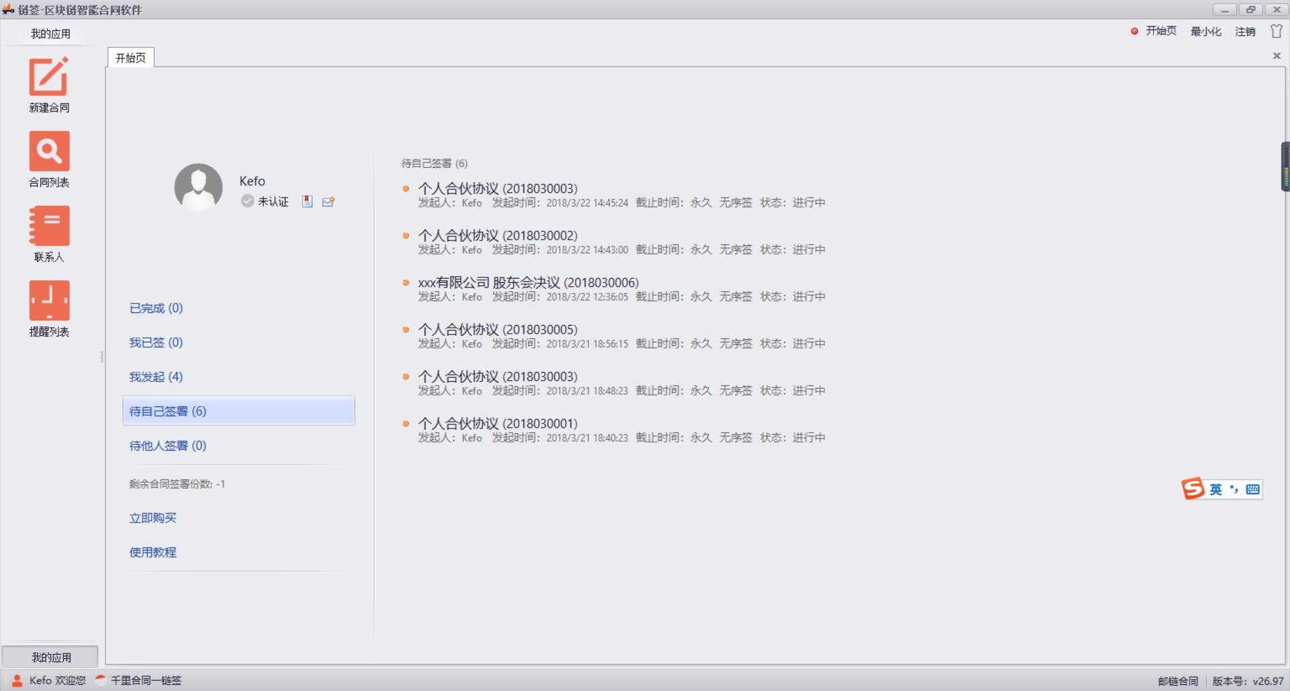Open 个人合伙协议 (2018030003) from 14:45:24
Image resolution: width=1290 pixels, height=691 pixels.
(x=498, y=189)
